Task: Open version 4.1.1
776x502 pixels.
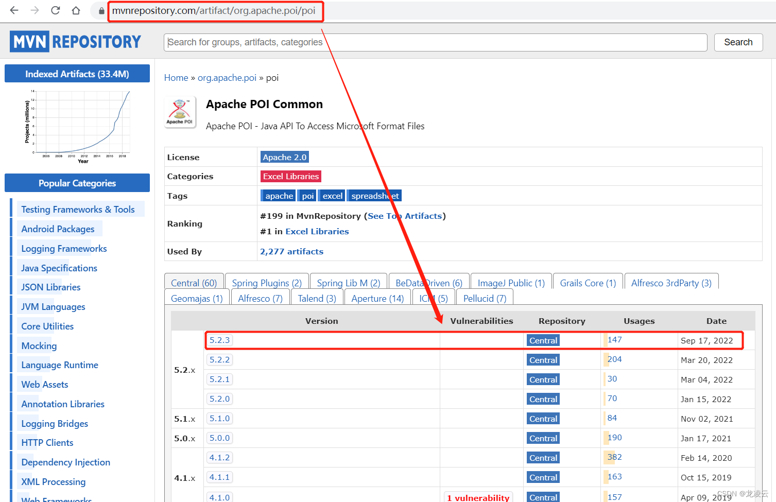Action: click(219, 477)
